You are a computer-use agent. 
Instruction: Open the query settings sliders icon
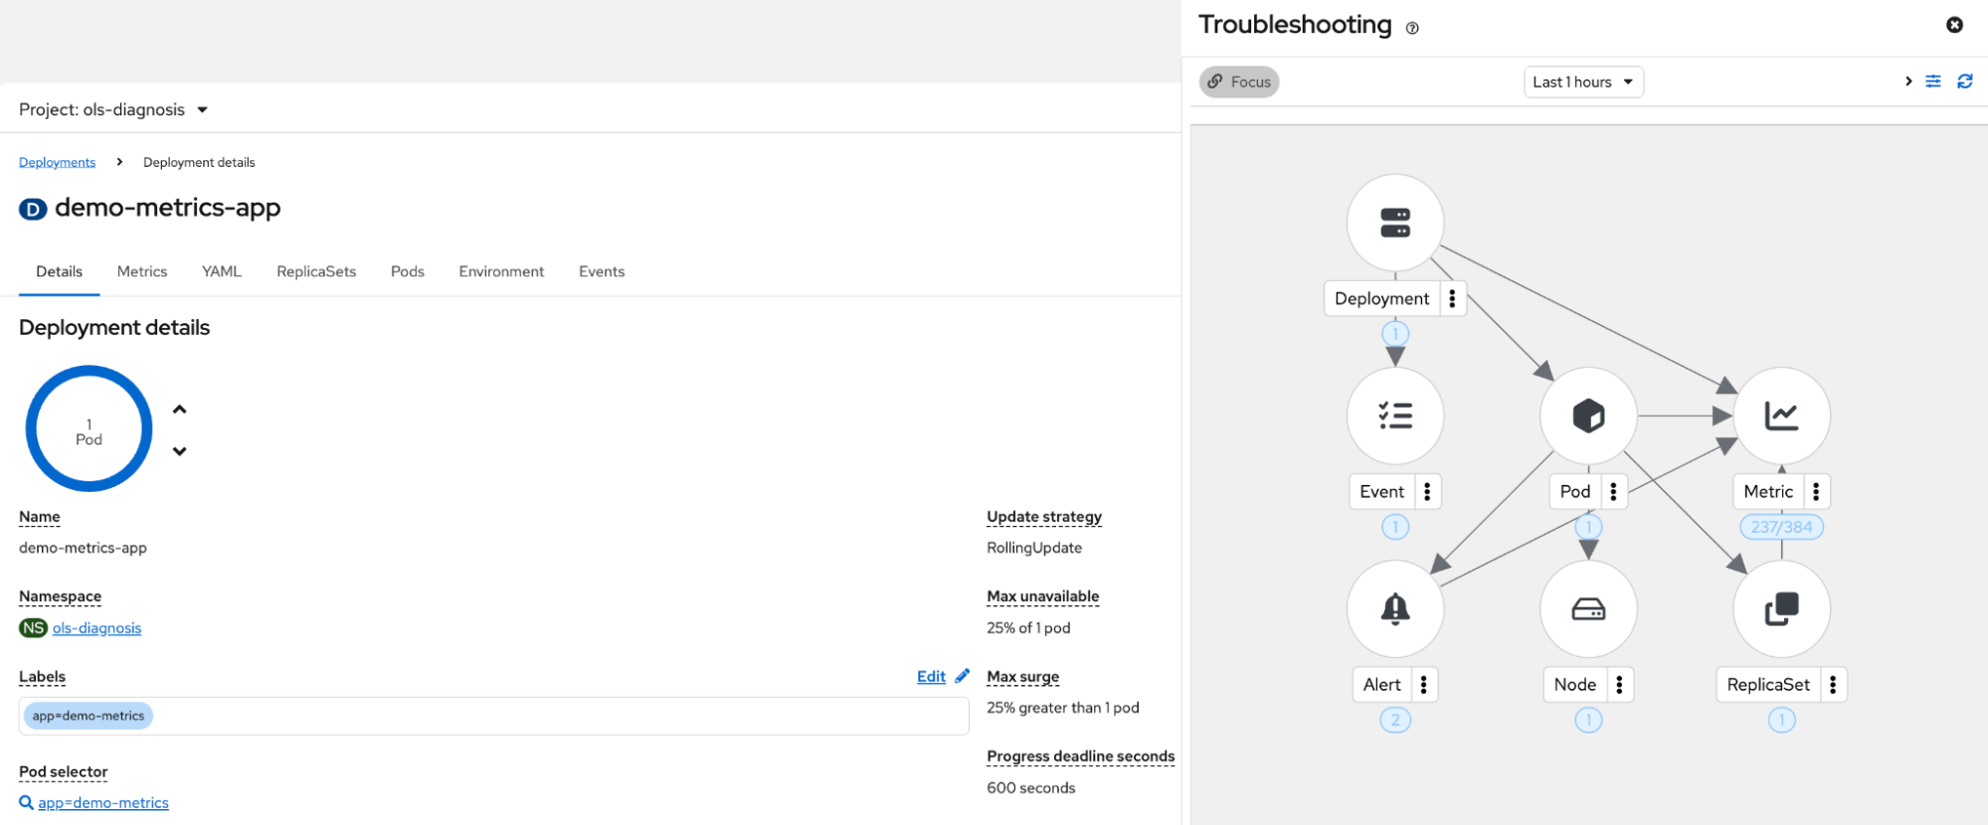(1933, 82)
